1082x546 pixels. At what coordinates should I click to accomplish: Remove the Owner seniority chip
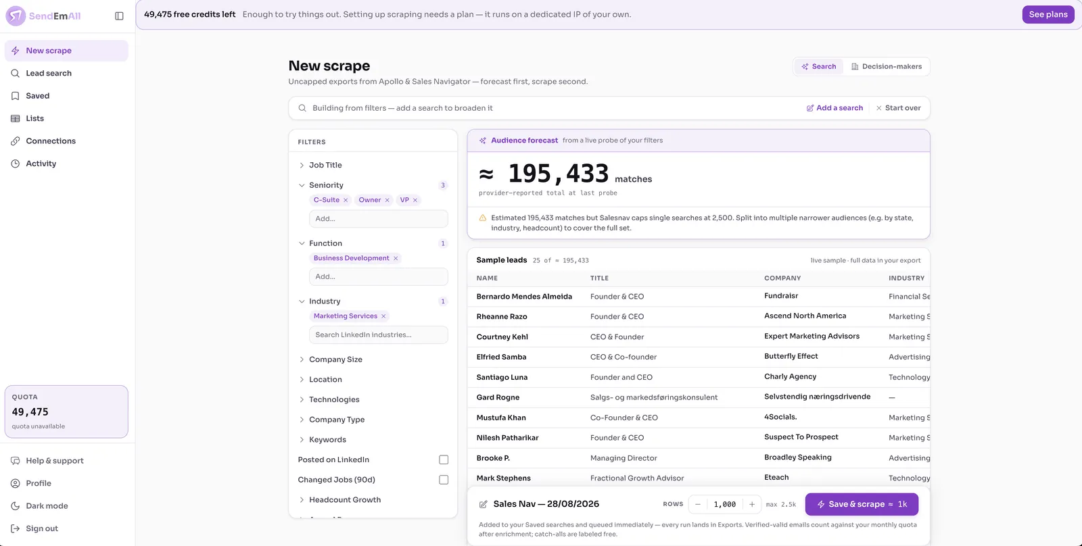(x=387, y=200)
